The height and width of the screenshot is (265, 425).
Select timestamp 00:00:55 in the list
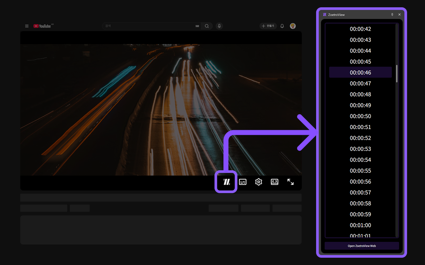[360, 171]
